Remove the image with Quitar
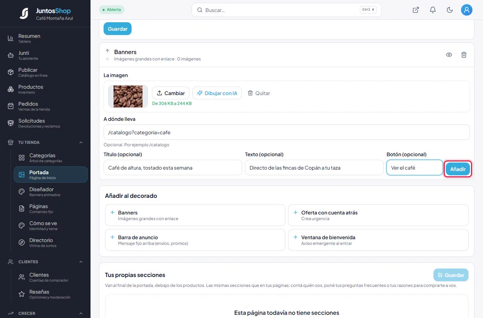Image resolution: width=483 pixels, height=318 pixels. 259,93
